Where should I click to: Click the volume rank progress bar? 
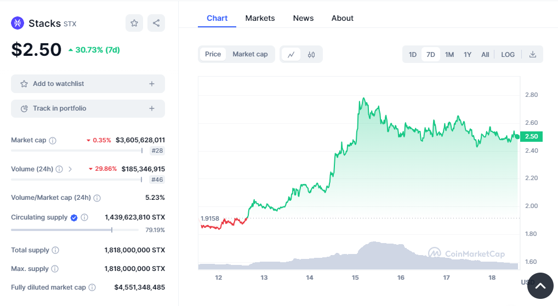click(77, 180)
